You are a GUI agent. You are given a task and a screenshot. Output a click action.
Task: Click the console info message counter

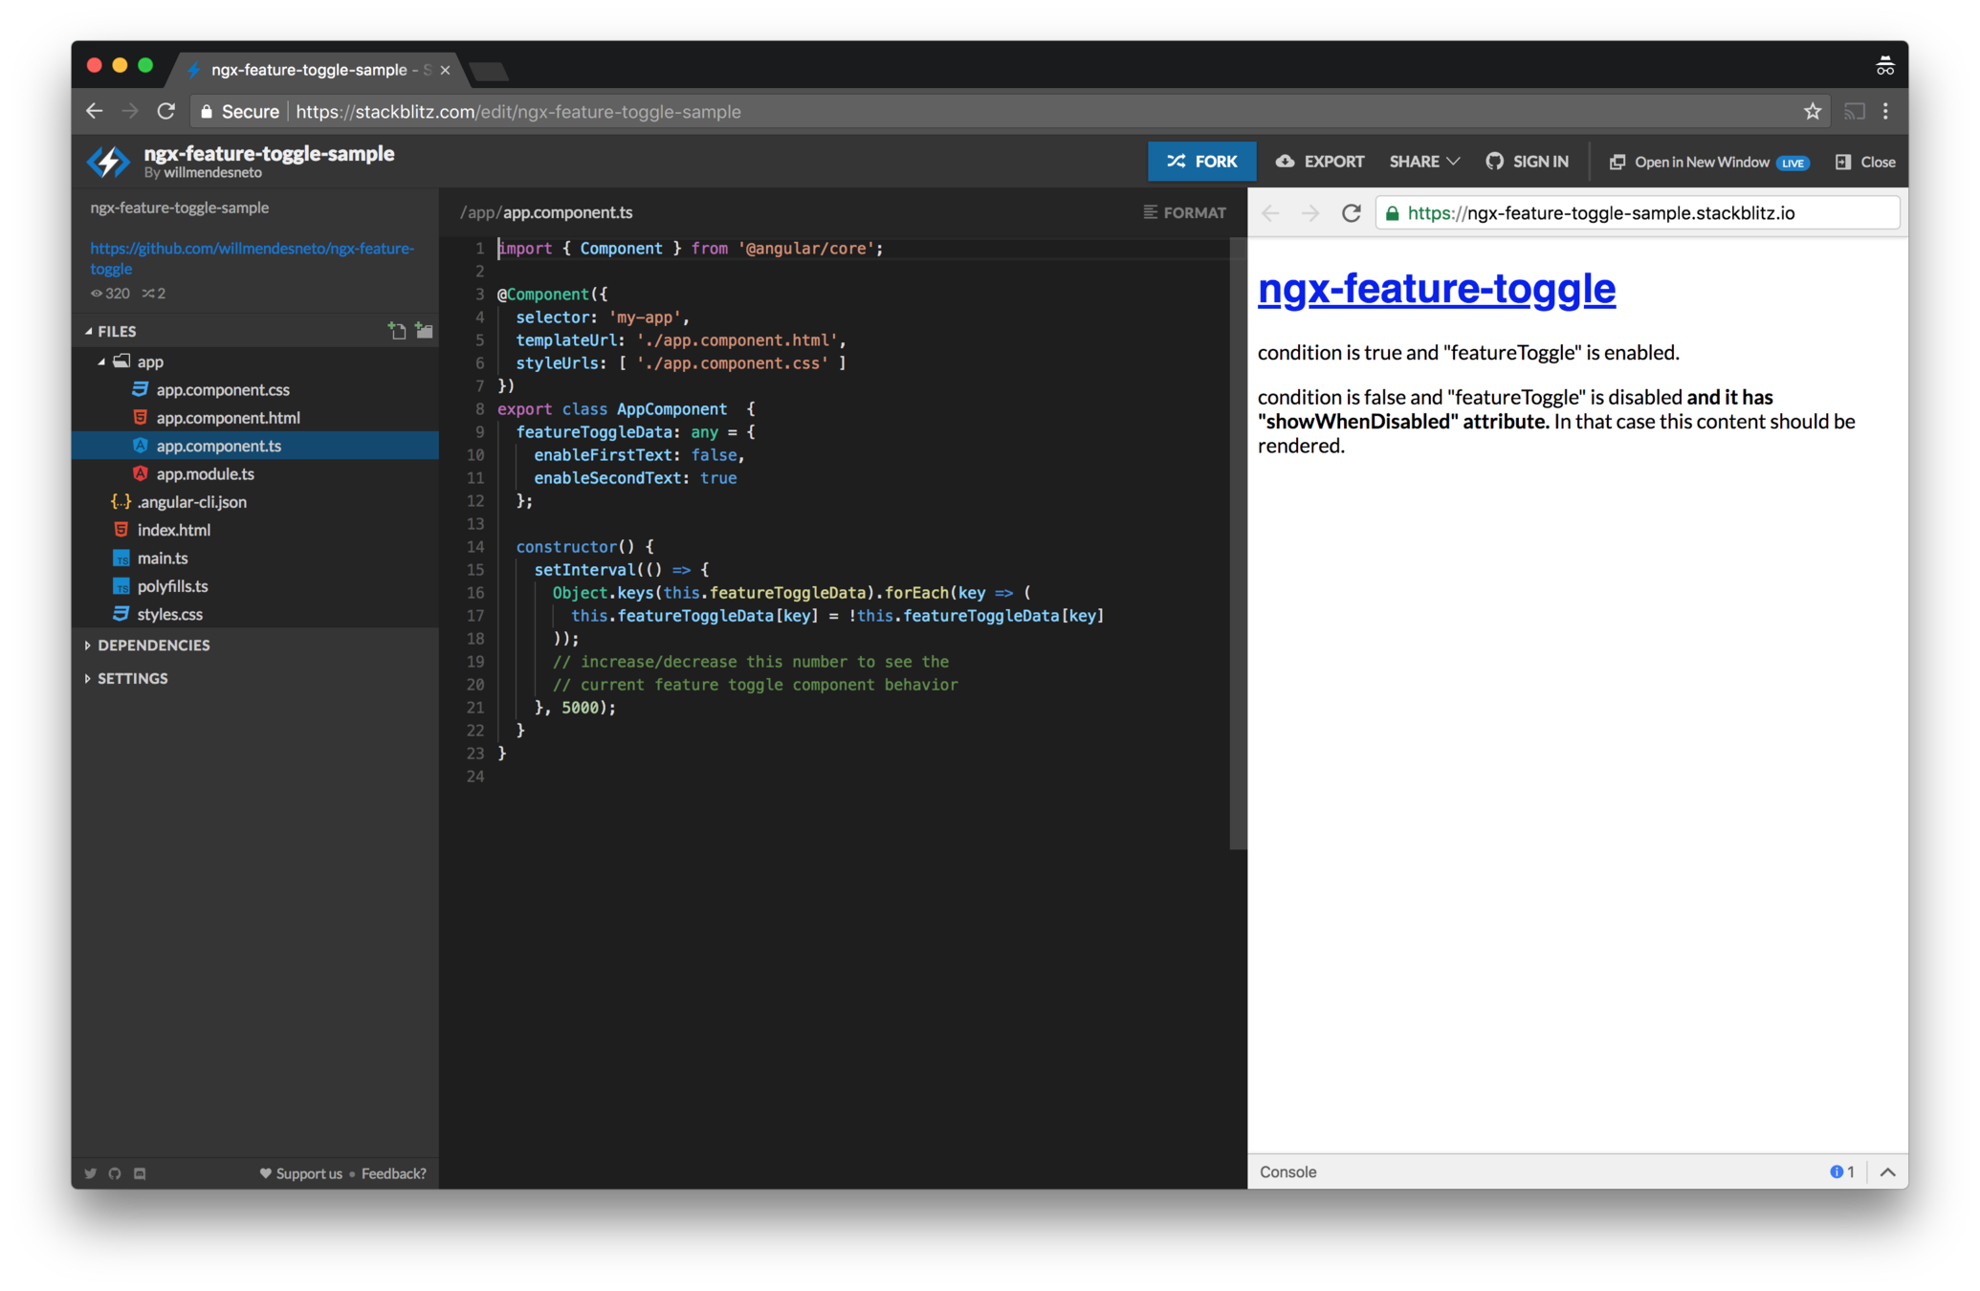1841,1172
